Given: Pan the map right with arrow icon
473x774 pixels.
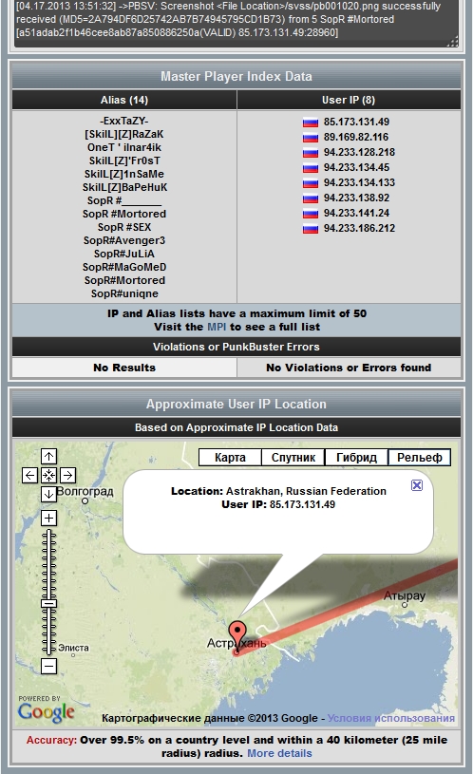Looking at the screenshot, I should click(67, 476).
